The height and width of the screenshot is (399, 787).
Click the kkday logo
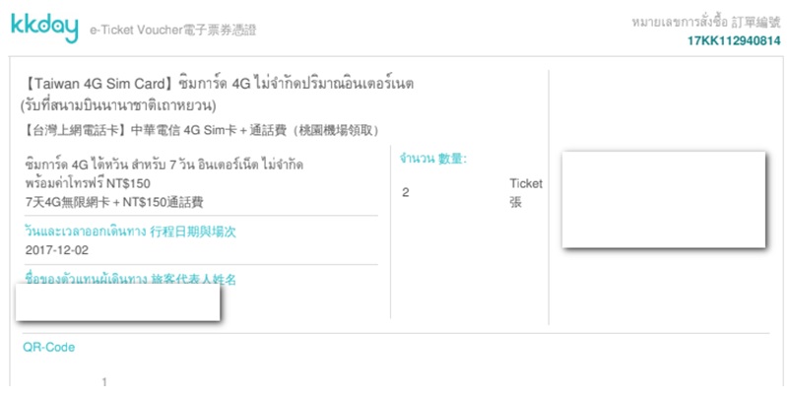coord(44,28)
